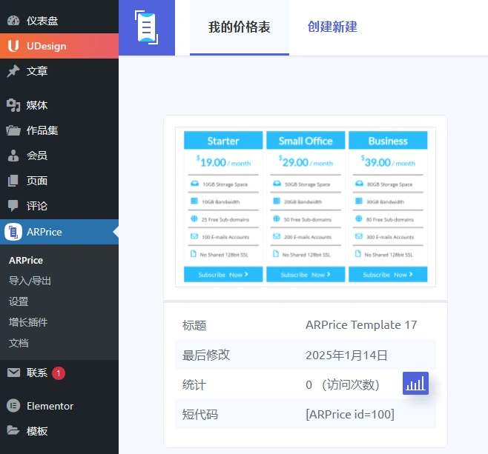Open 增长插件 submenu link
The image size is (488, 454).
point(28,322)
